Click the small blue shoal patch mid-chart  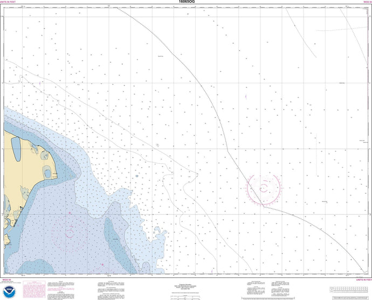(x=137, y=176)
